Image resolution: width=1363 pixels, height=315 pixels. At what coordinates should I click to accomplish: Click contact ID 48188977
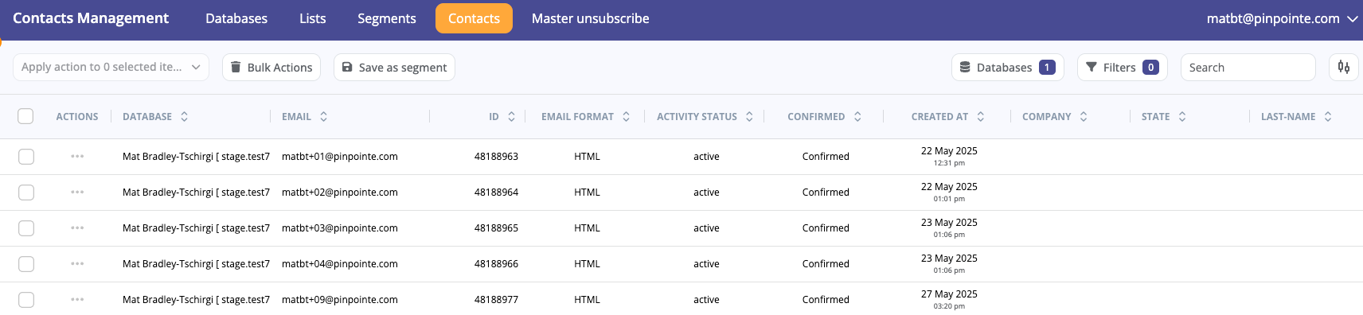[496, 300]
